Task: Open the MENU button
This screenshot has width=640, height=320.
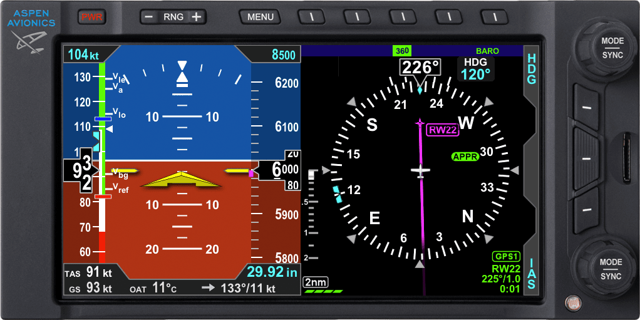Action: point(261,17)
